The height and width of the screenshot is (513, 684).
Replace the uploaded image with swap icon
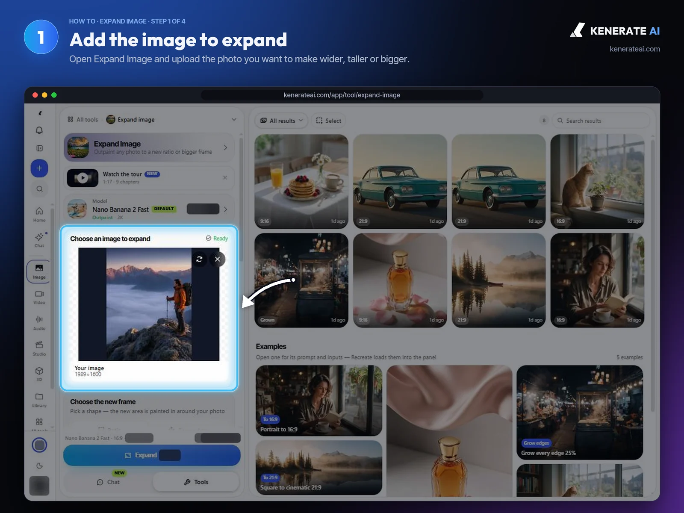click(x=199, y=259)
